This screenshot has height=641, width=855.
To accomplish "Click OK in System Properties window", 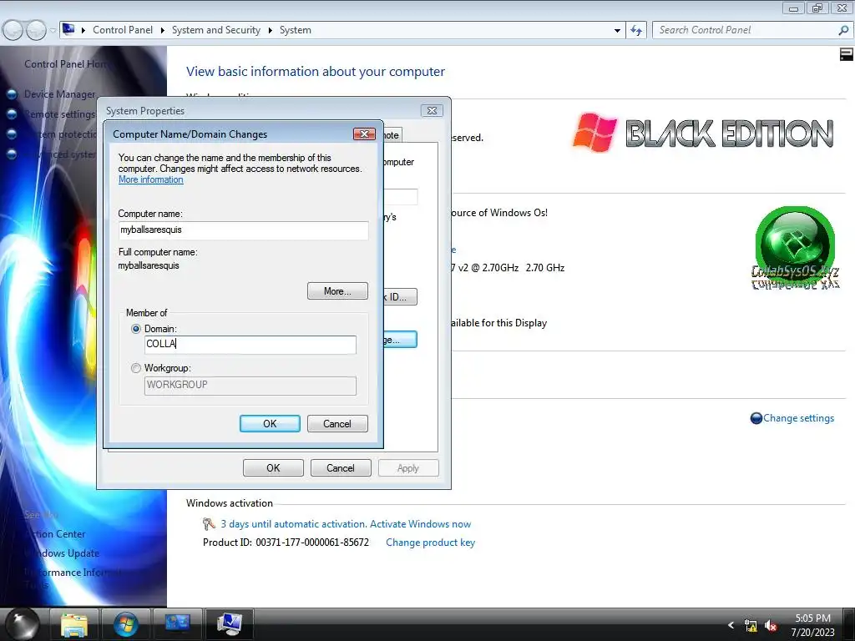I will [x=273, y=467].
